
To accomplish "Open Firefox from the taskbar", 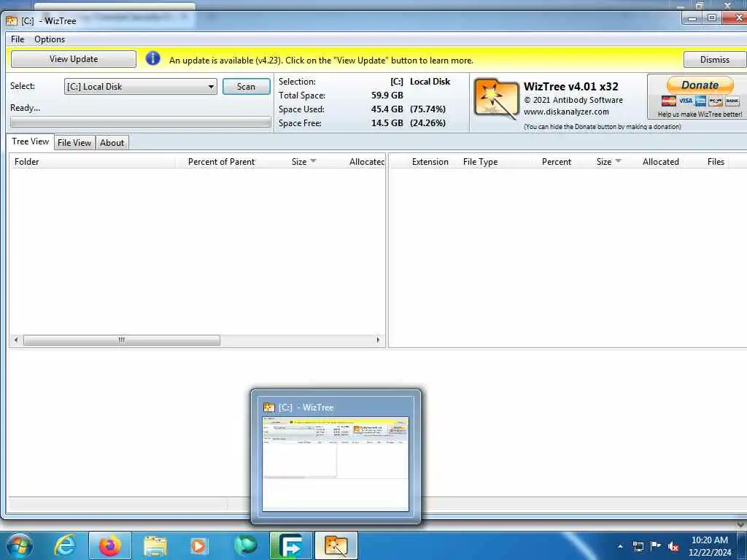I will click(x=110, y=545).
